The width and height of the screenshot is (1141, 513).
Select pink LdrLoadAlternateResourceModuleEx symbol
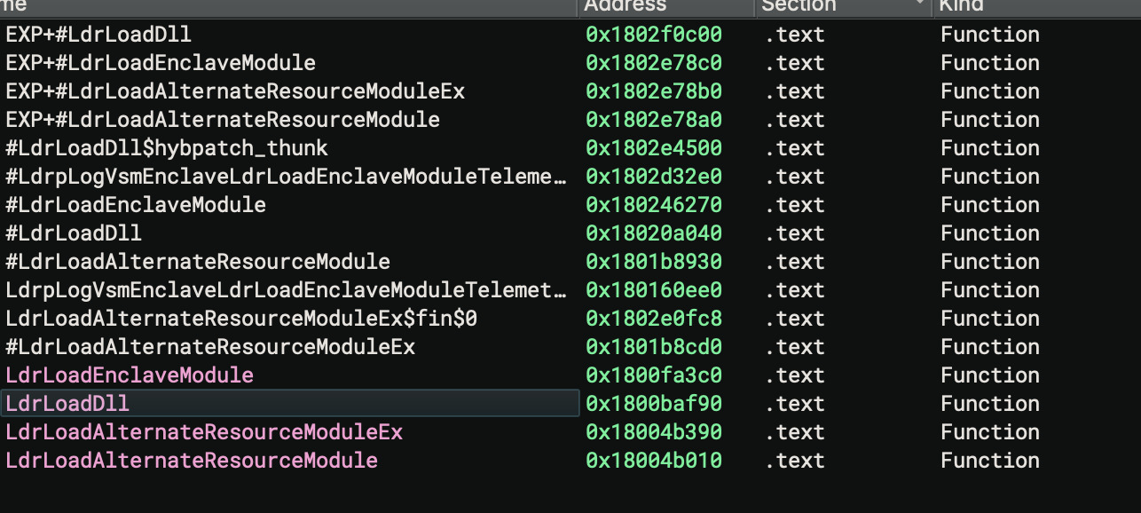coord(204,432)
